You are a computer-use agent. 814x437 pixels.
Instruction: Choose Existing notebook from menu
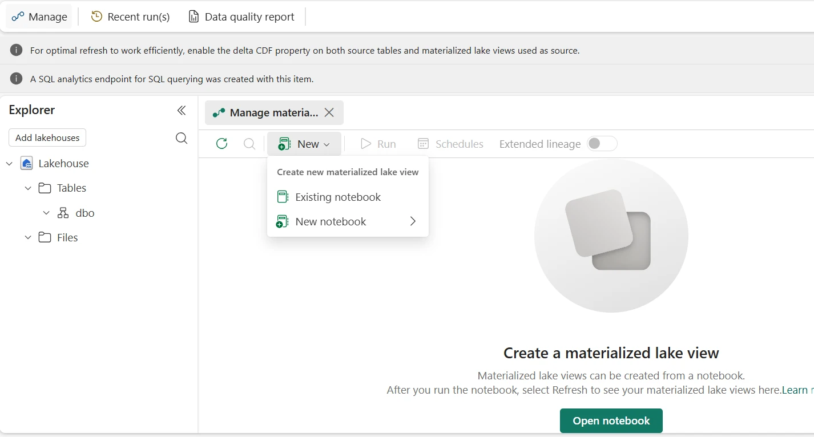348,197
